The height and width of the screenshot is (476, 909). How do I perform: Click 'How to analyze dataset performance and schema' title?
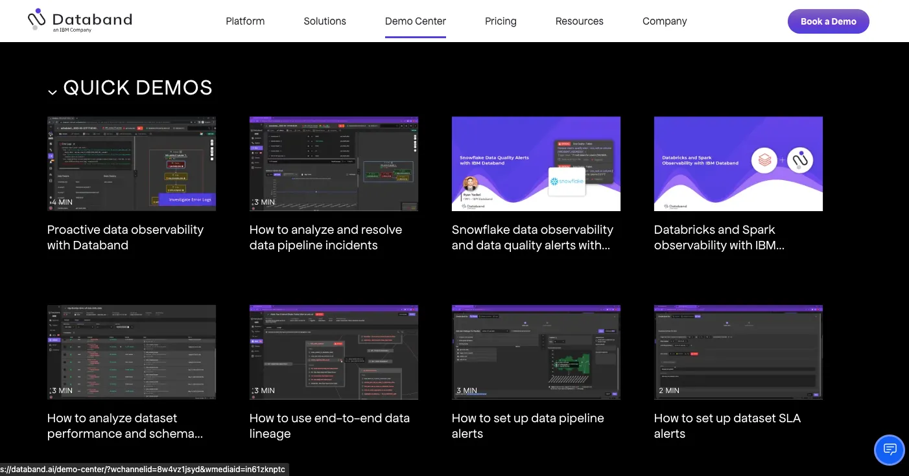click(125, 426)
